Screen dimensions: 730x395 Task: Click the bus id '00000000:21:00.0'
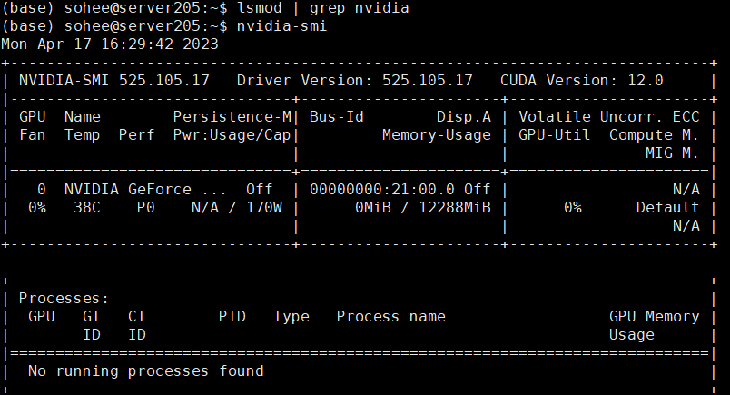[x=381, y=190]
